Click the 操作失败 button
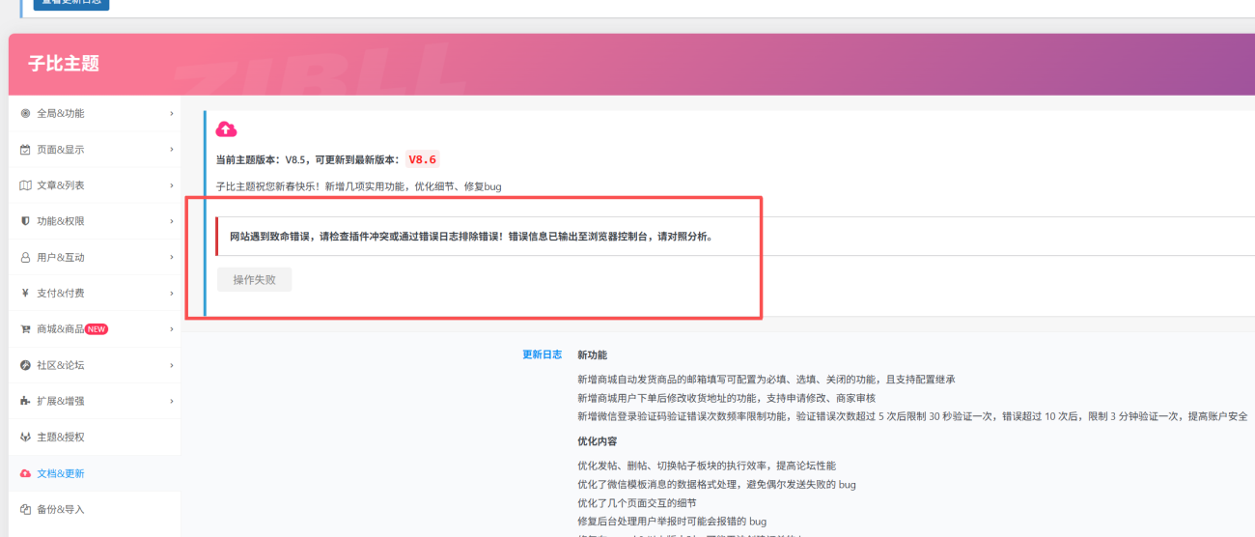The height and width of the screenshot is (537, 1255). (x=254, y=280)
